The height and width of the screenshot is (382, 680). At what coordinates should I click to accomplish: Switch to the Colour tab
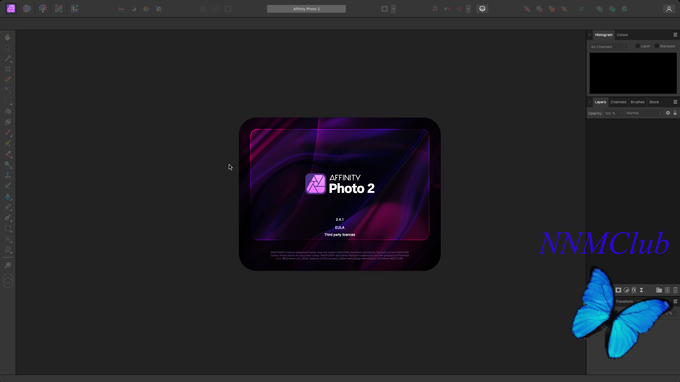point(622,35)
